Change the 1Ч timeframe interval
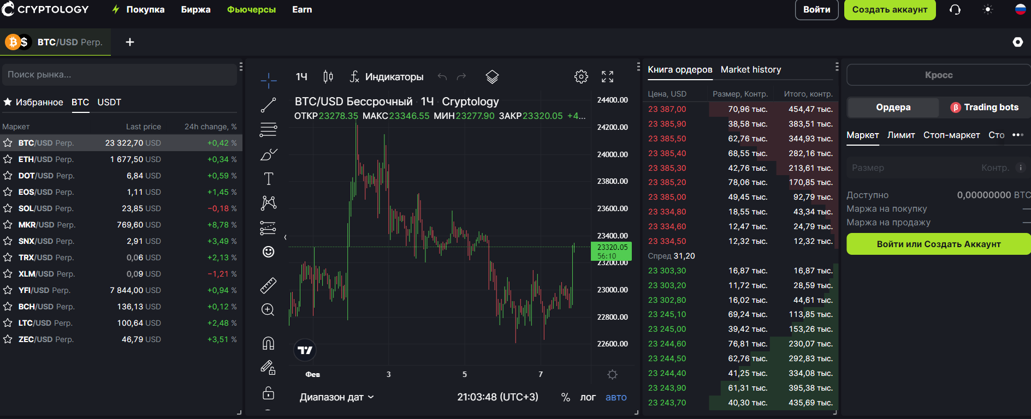Viewport: 1031px width, 419px height. pos(301,77)
